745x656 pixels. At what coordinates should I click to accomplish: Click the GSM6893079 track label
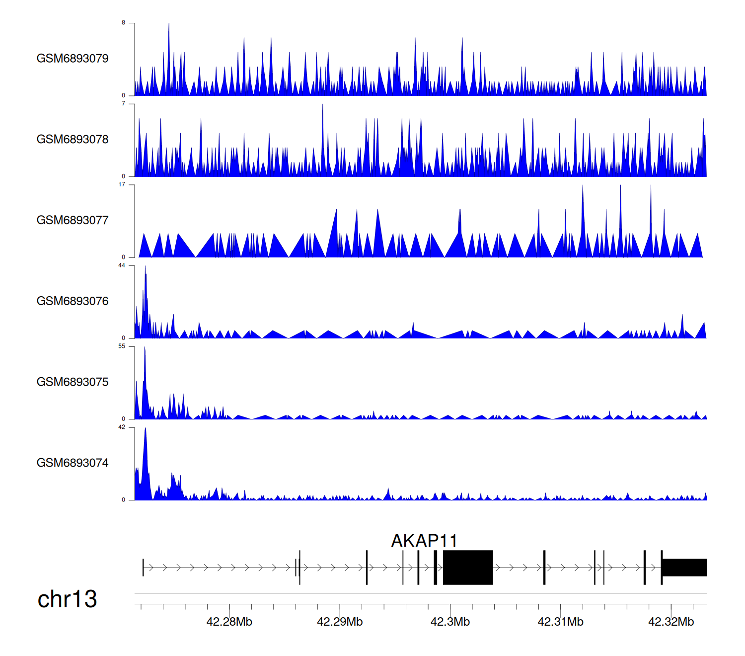(73, 59)
